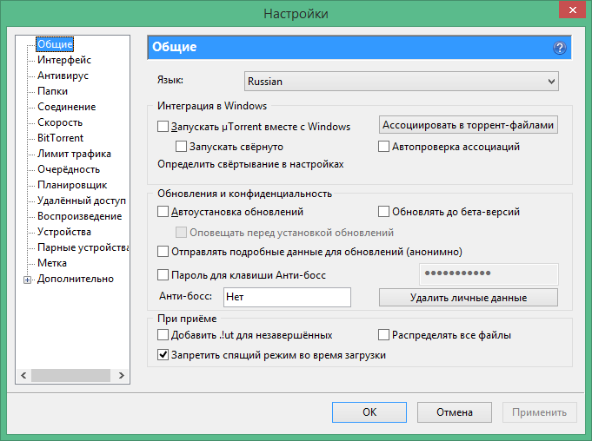Enable Распределять все файлы checkbox

tap(383, 335)
